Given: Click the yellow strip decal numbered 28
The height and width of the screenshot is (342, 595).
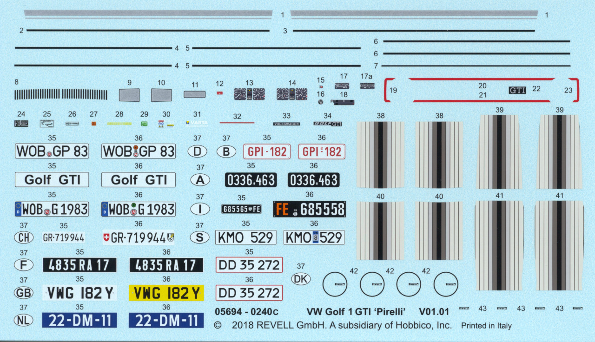Looking at the screenshot, I should [x=119, y=124].
